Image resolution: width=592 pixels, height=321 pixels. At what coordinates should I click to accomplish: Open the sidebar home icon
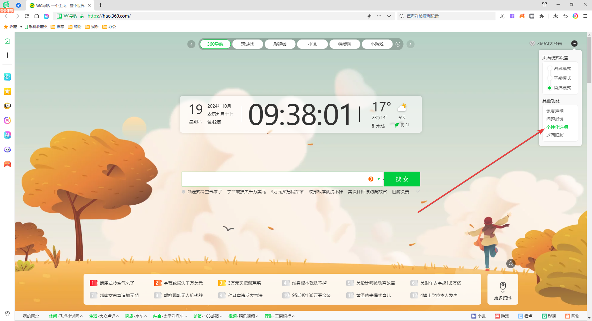coord(7,41)
